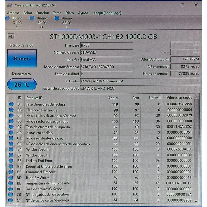The width and height of the screenshot is (207, 207).
Task: Select the C: drive status circle
Action: coord(7,18)
